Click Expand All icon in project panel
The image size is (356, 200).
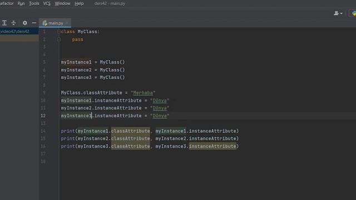4,23
